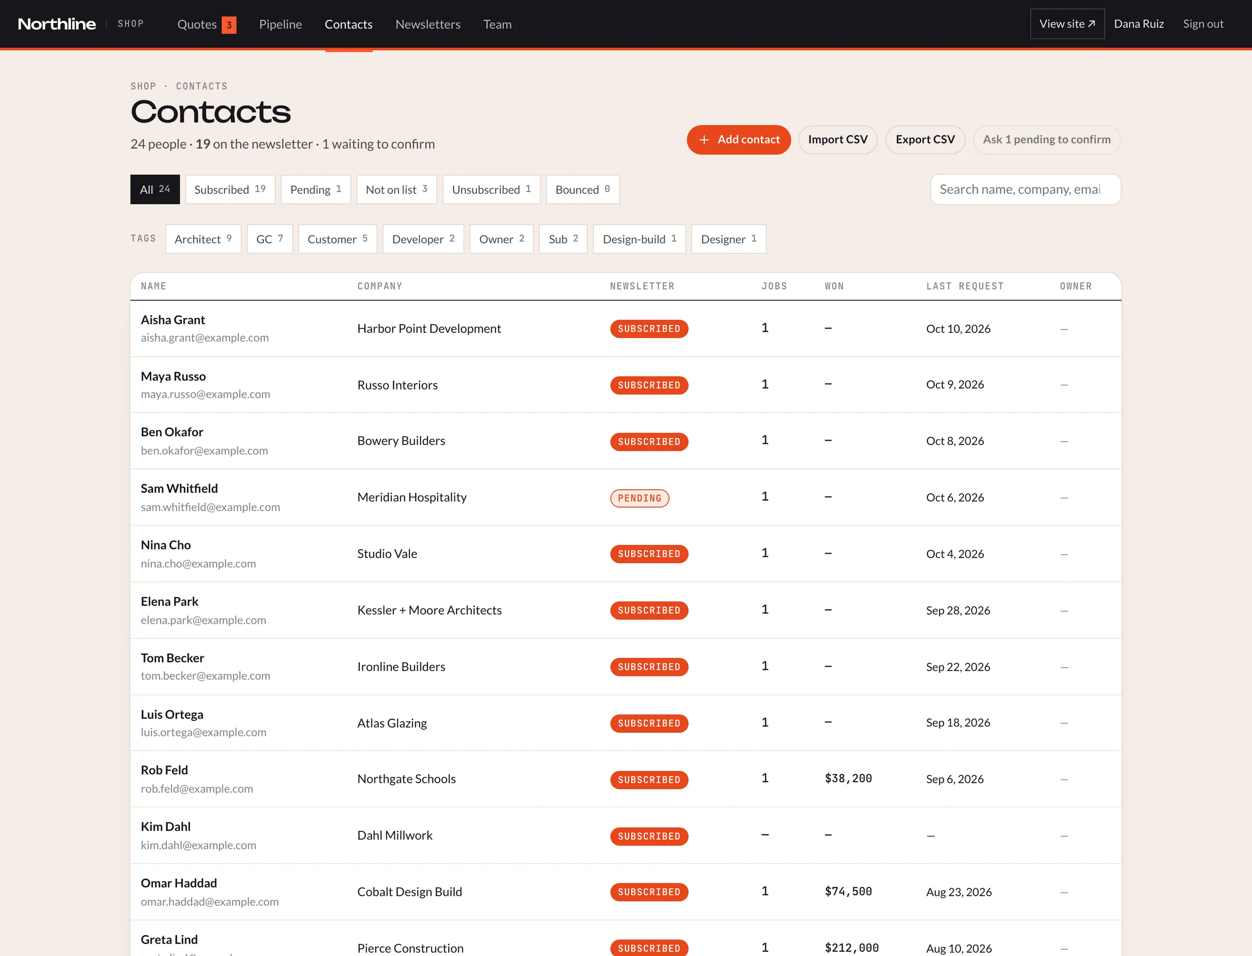The image size is (1252, 956).
Task: Click the View site button
Action: pyautogui.click(x=1067, y=24)
